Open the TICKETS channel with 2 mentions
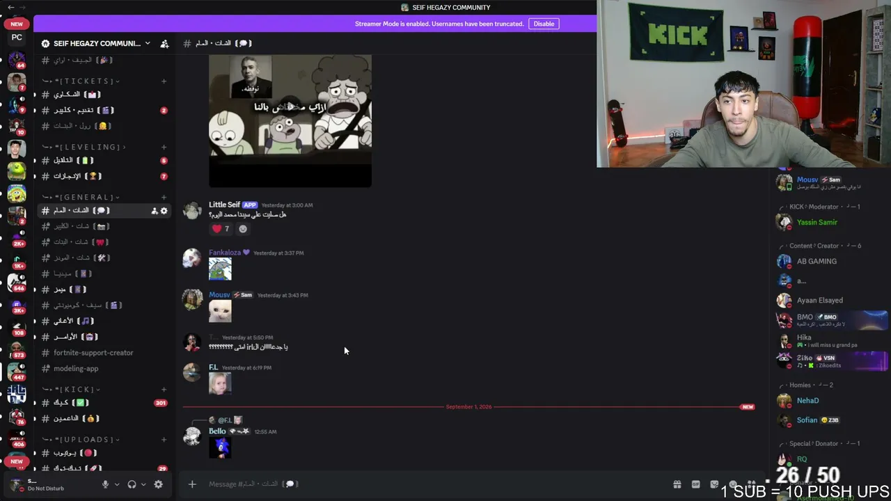The width and height of the screenshot is (891, 501). [x=104, y=110]
